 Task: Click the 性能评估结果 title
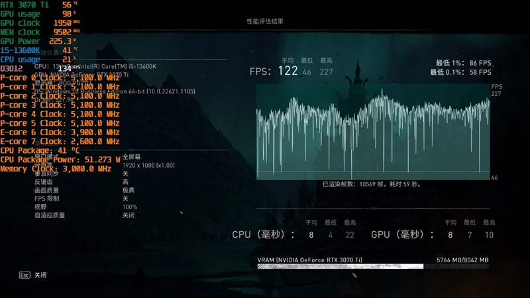point(265,21)
